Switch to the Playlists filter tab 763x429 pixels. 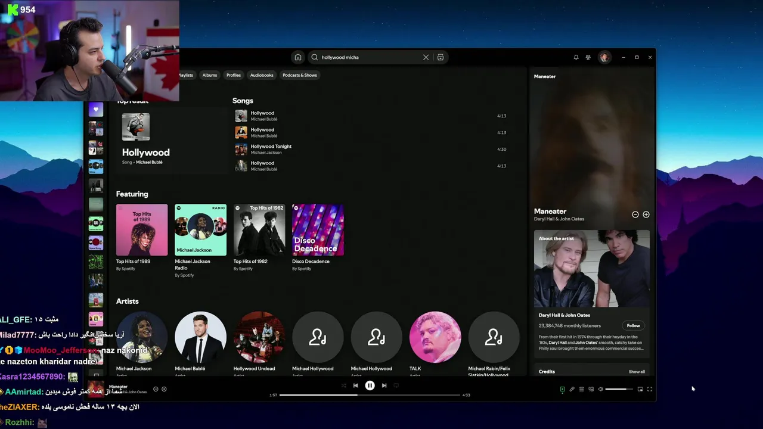tap(186, 75)
